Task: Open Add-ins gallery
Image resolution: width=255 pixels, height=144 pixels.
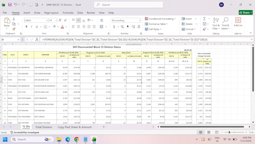Action: [238, 22]
